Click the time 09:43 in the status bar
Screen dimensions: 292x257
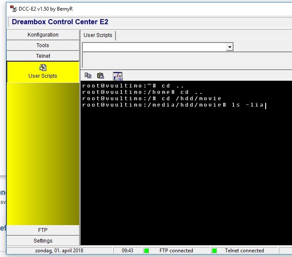coord(127,251)
